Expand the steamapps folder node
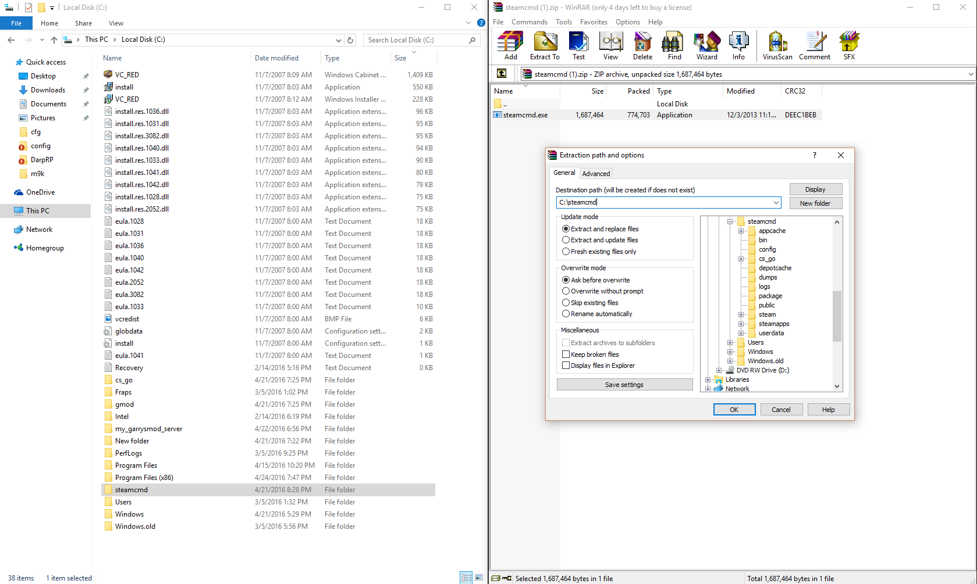The height and width of the screenshot is (584, 977). [x=741, y=324]
